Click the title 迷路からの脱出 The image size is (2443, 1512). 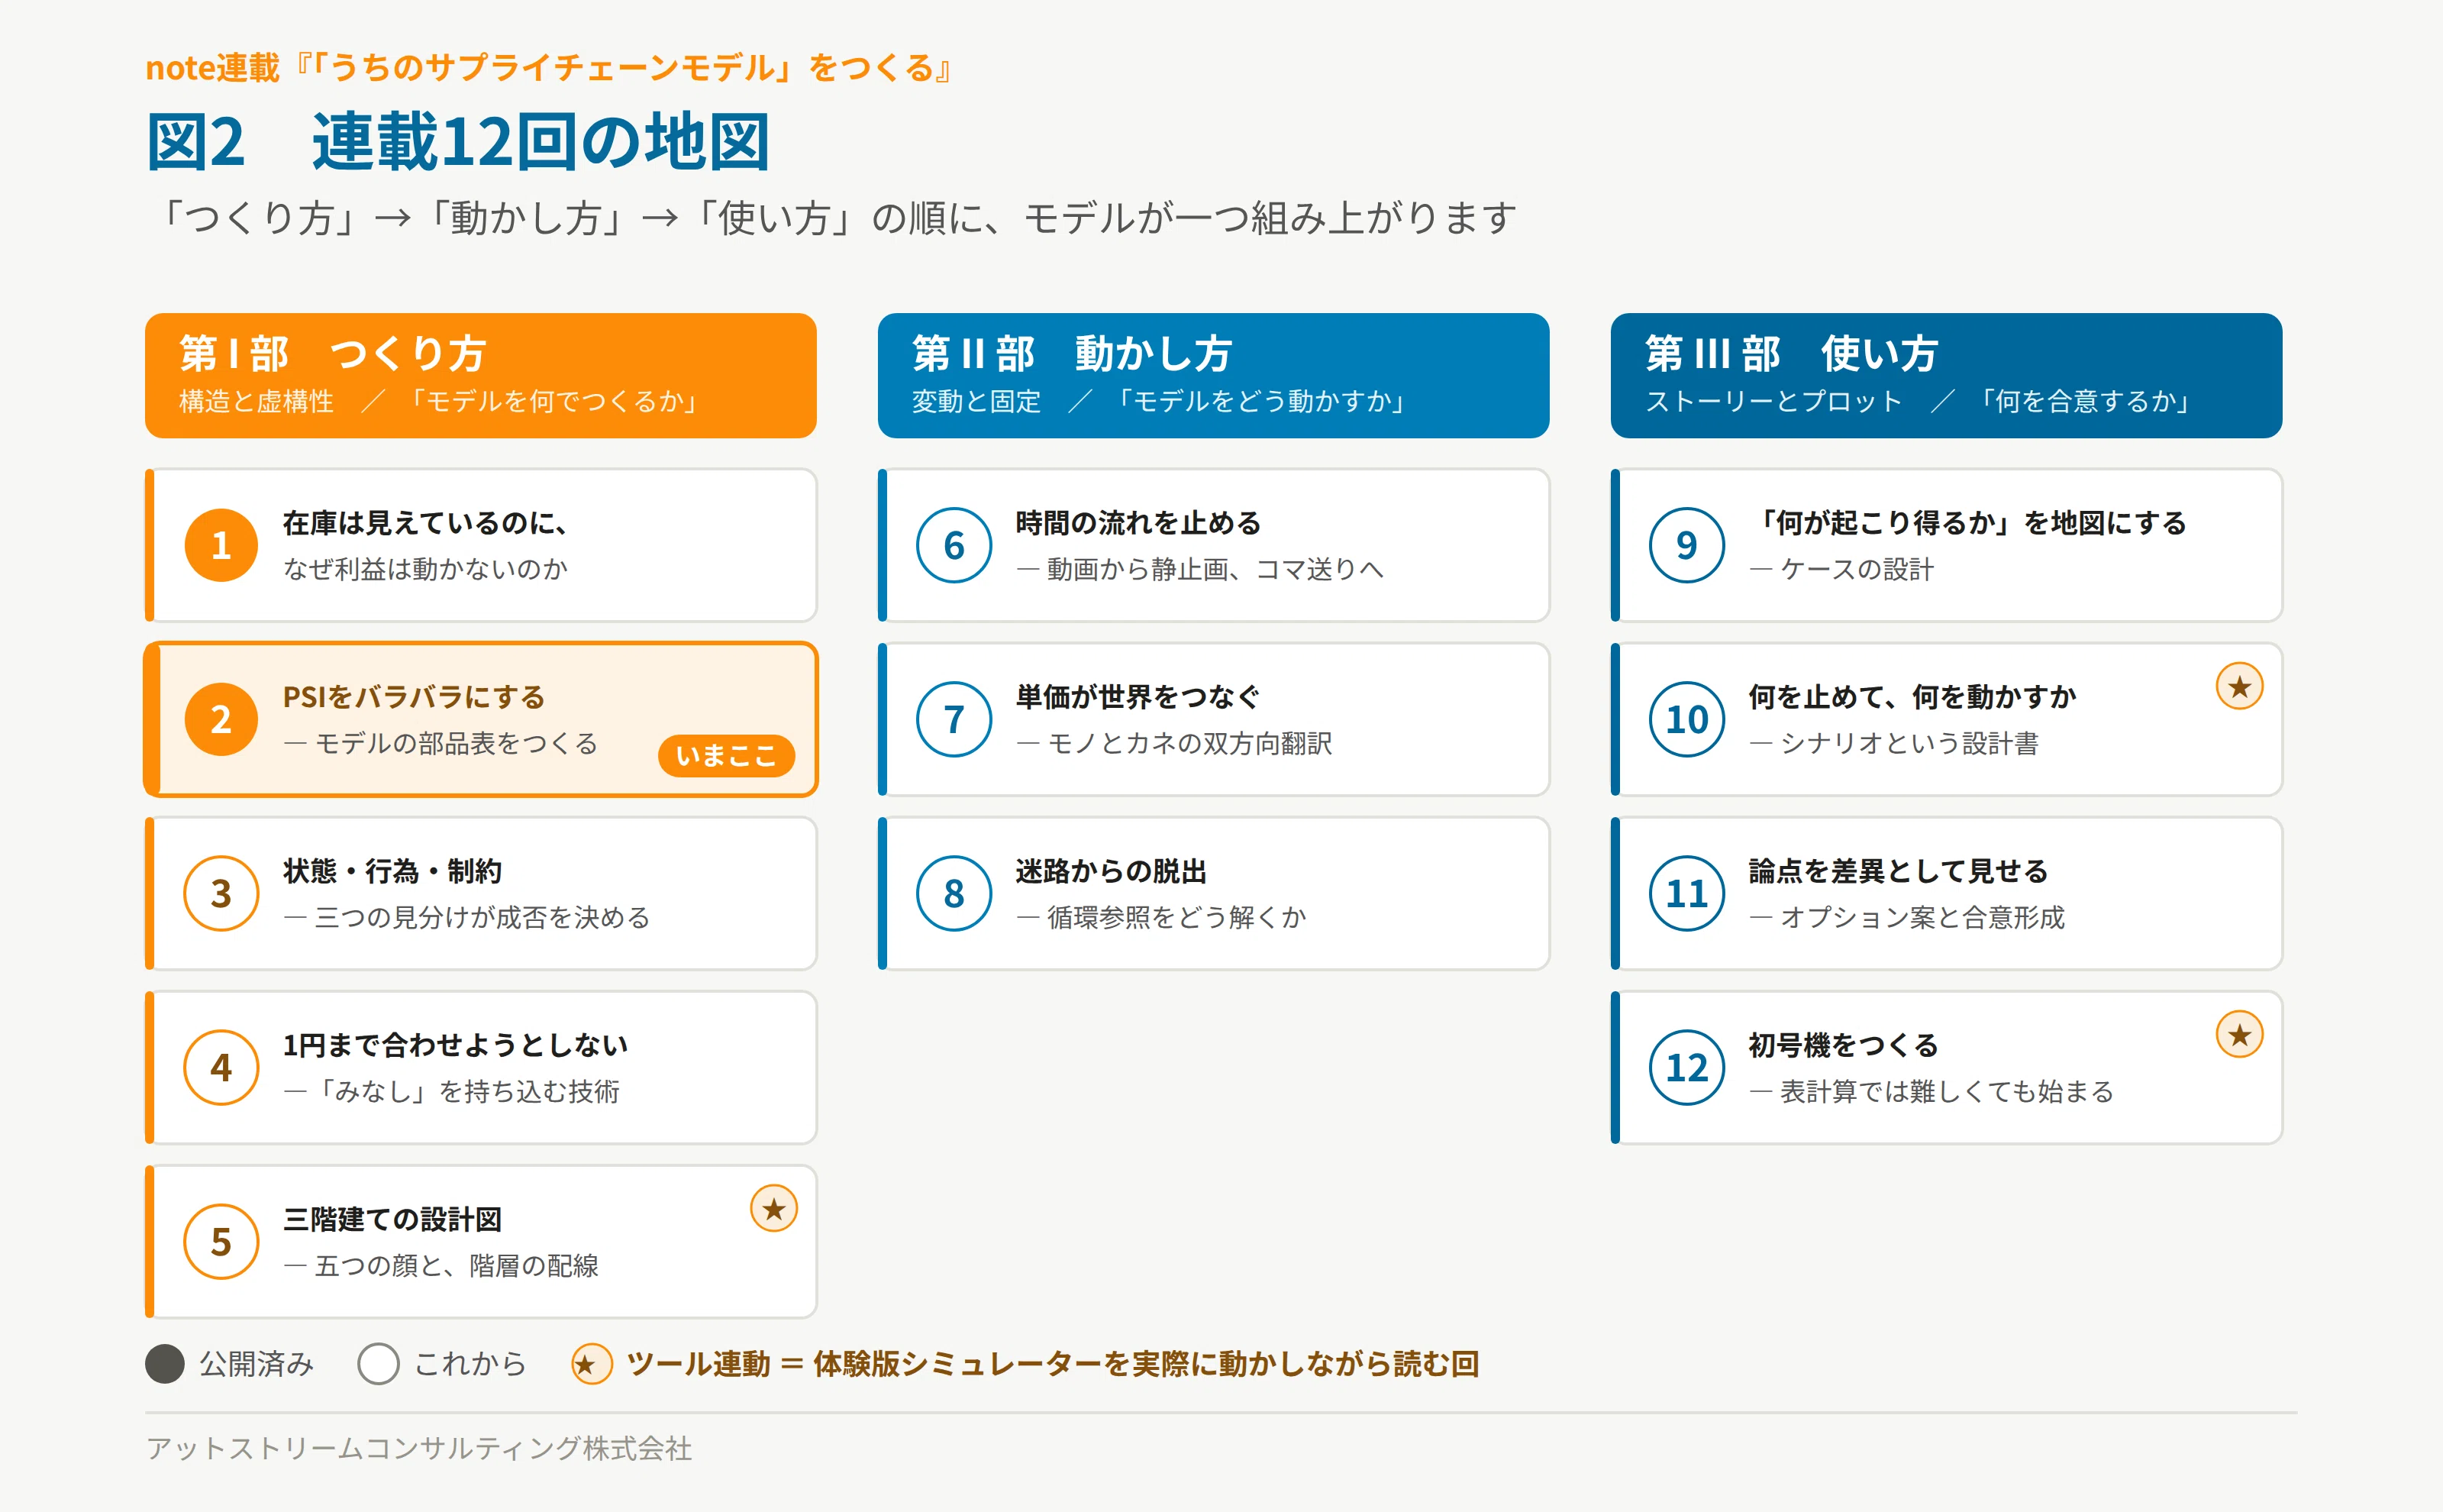1112,871
